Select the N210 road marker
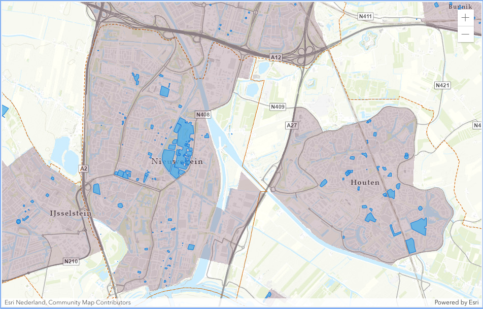 click(71, 261)
